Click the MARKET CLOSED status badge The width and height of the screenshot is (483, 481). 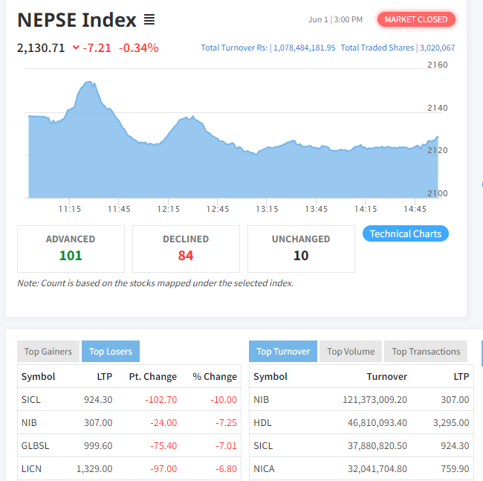(415, 19)
